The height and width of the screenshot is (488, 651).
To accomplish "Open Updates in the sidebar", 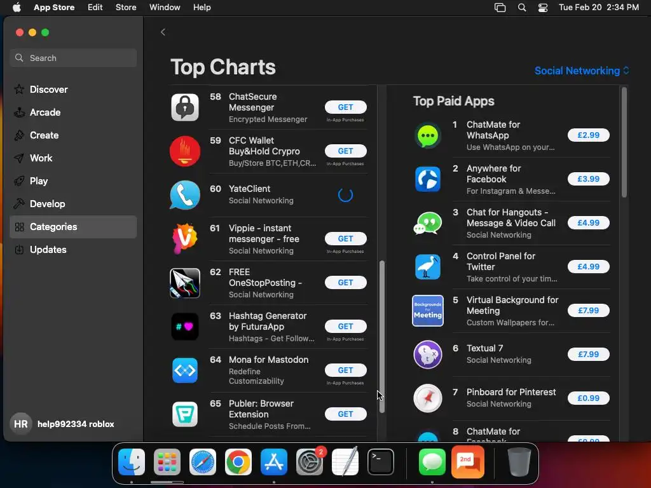I will pos(73,249).
